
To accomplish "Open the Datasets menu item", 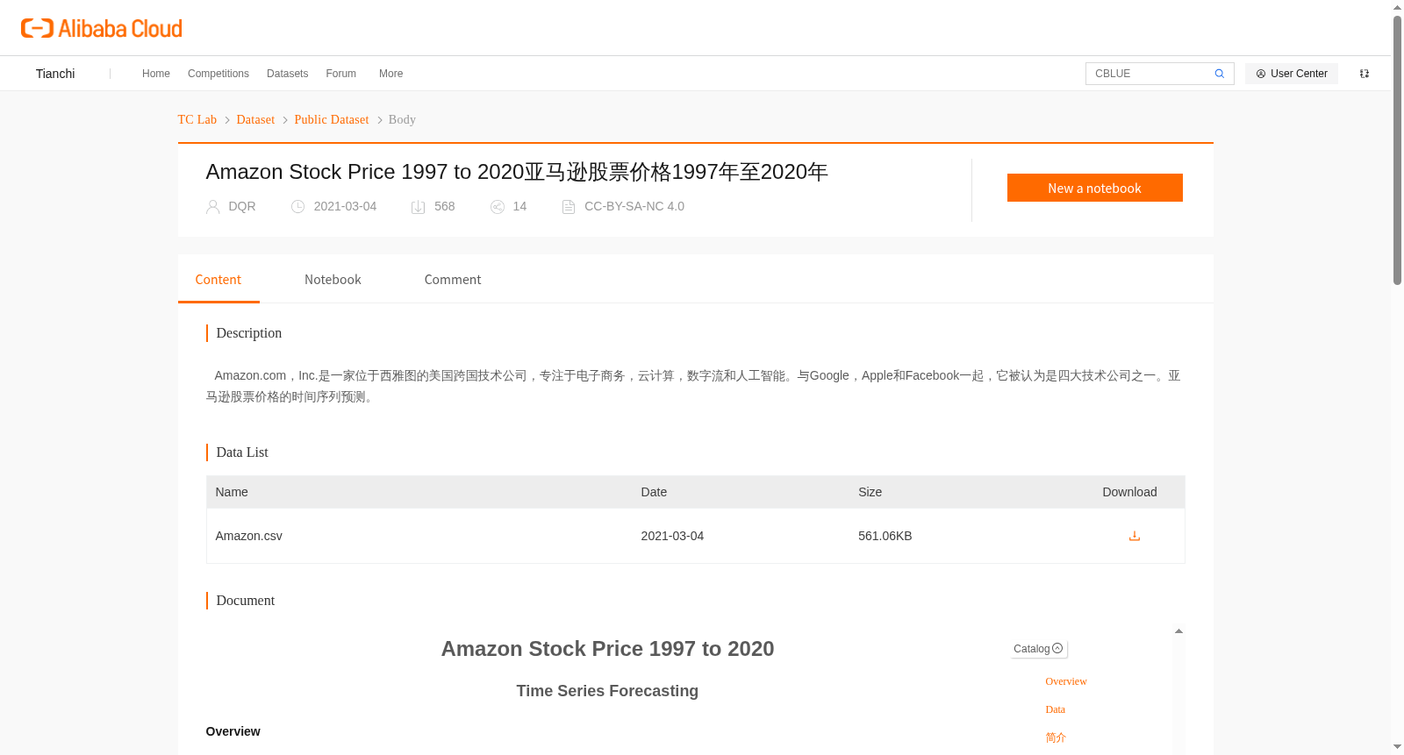I will [288, 74].
